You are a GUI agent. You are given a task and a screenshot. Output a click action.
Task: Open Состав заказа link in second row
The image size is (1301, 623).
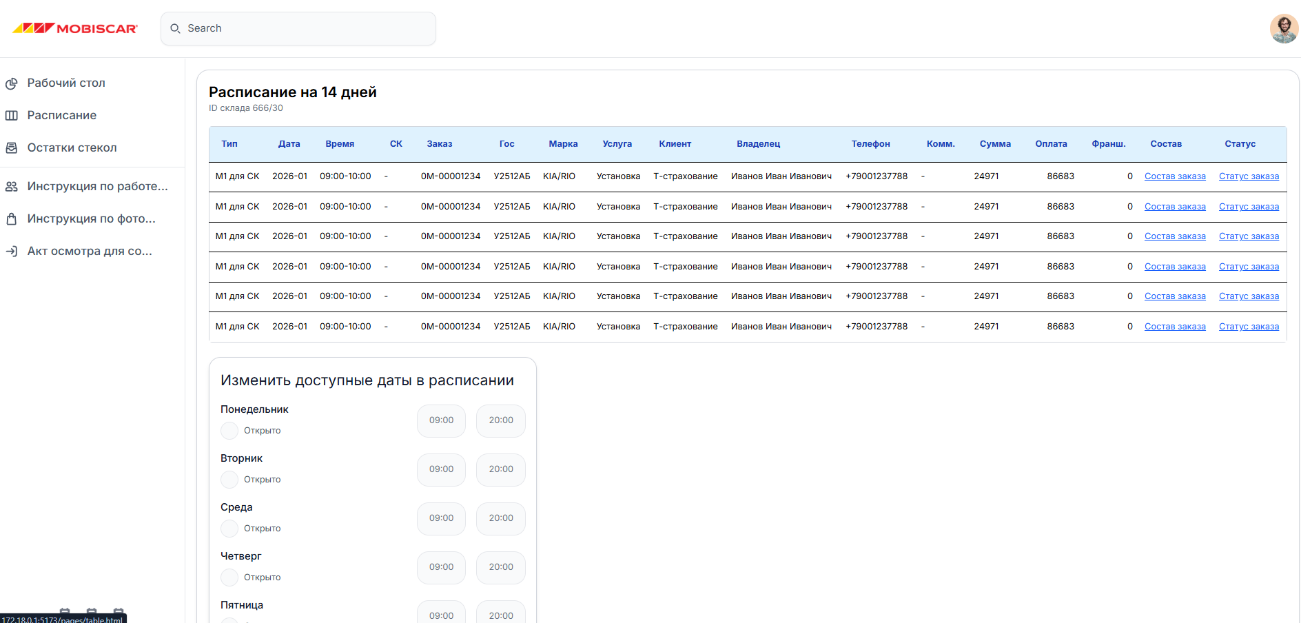point(1175,207)
